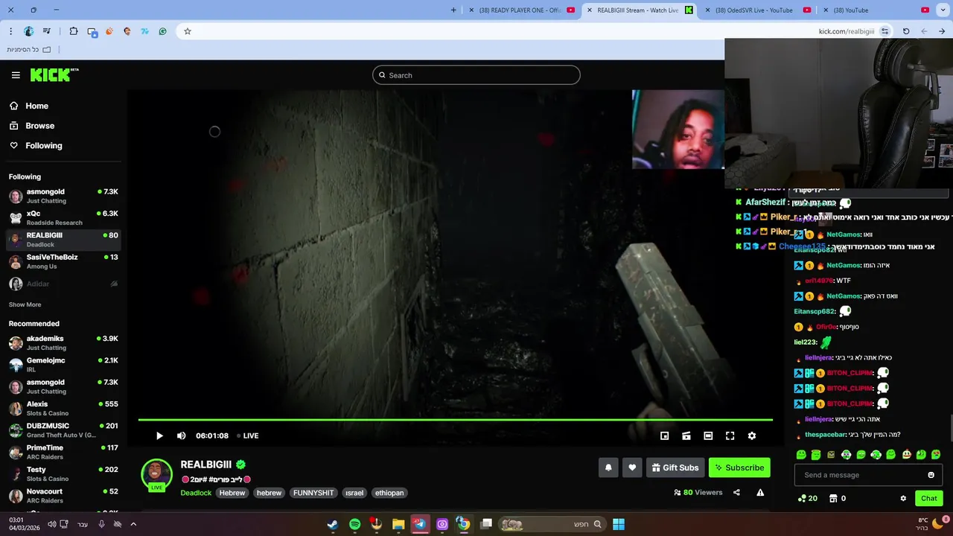Play the REALBIGIII stream video
Viewport: 953px width, 536px height.
click(x=159, y=435)
